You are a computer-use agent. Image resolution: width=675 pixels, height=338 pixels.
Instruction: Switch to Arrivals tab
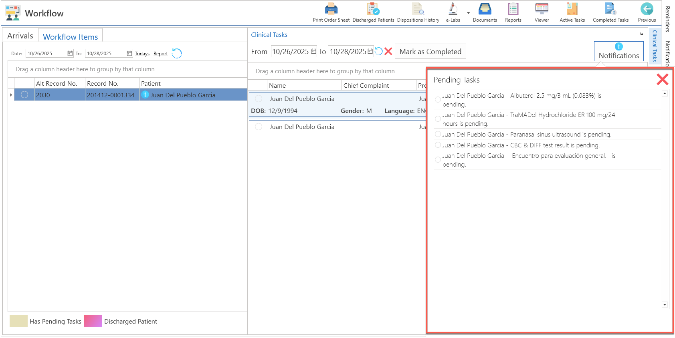20,36
